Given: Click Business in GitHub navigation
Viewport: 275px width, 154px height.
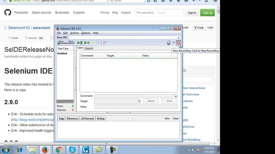Looking at the screenshot, I should (x=62, y=12).
